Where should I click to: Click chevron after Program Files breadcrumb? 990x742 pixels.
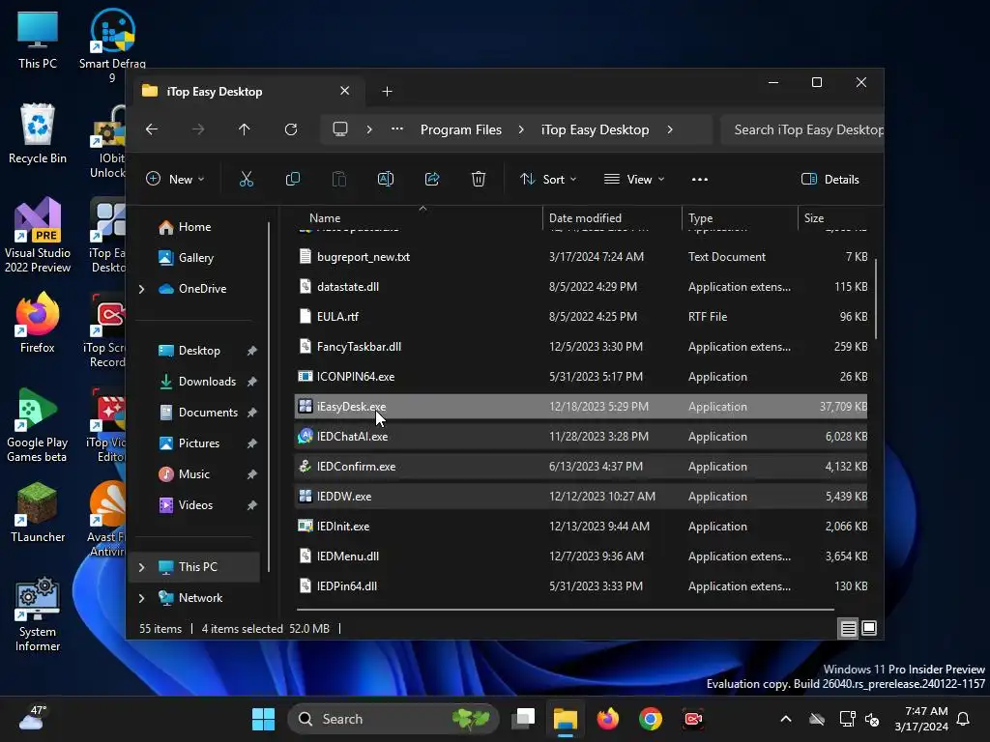point(521,129)
